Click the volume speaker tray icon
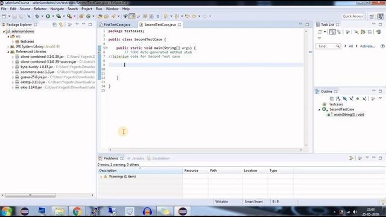Image resolution: width=386 pixels, height=217 pixels. 355,212
